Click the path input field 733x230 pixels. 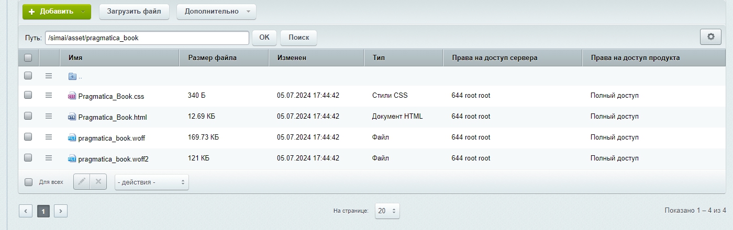(x=147, y=38)
